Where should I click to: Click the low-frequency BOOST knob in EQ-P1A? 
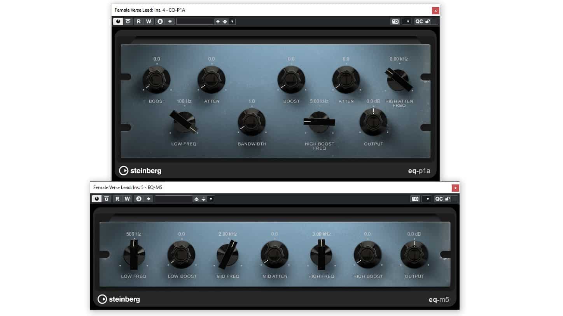(156, 80)
